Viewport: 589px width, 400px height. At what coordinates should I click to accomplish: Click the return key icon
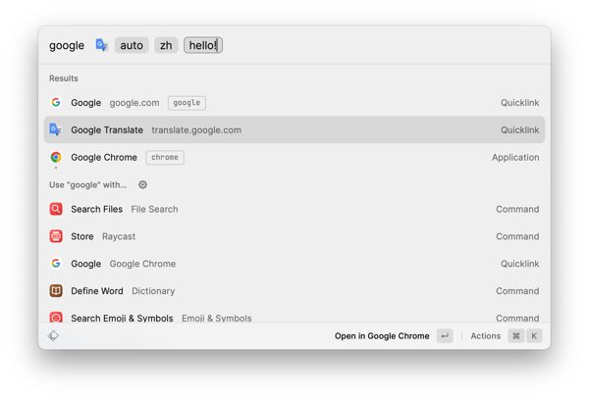click(445, 336)
